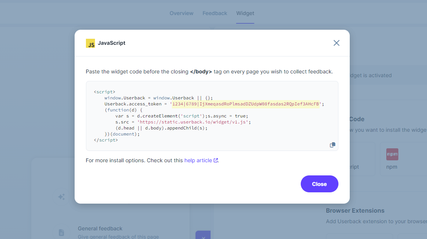Click the purple chevron-down button in background

tap(203, 236)
